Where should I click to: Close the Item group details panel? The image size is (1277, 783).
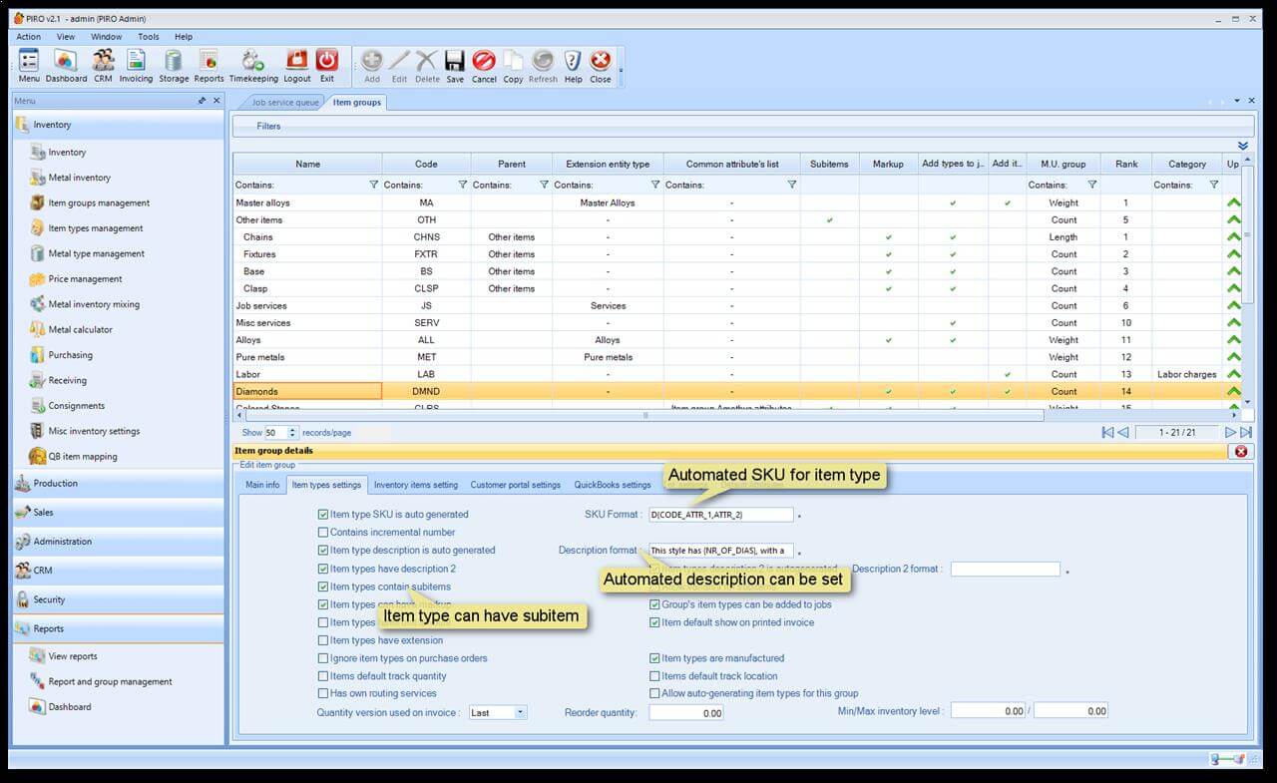click(1241, 451)
